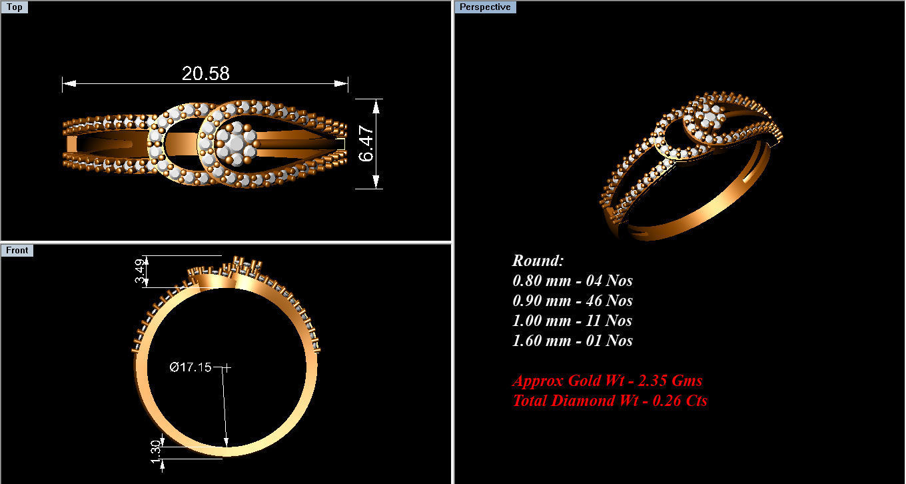Click the '0.80 mm - 04 Nos' line

click(572, 281)
